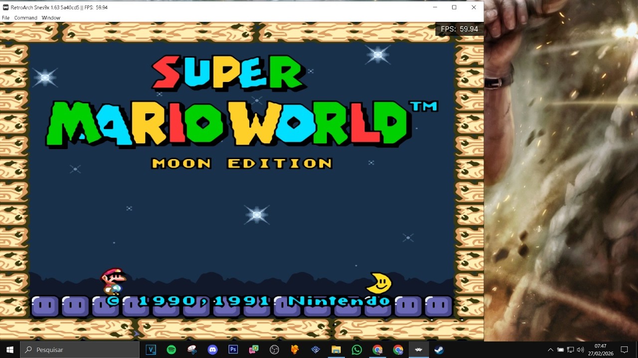Open WhatsApp from the taskbar
The image size is (638, 358).
click(357, 350)
